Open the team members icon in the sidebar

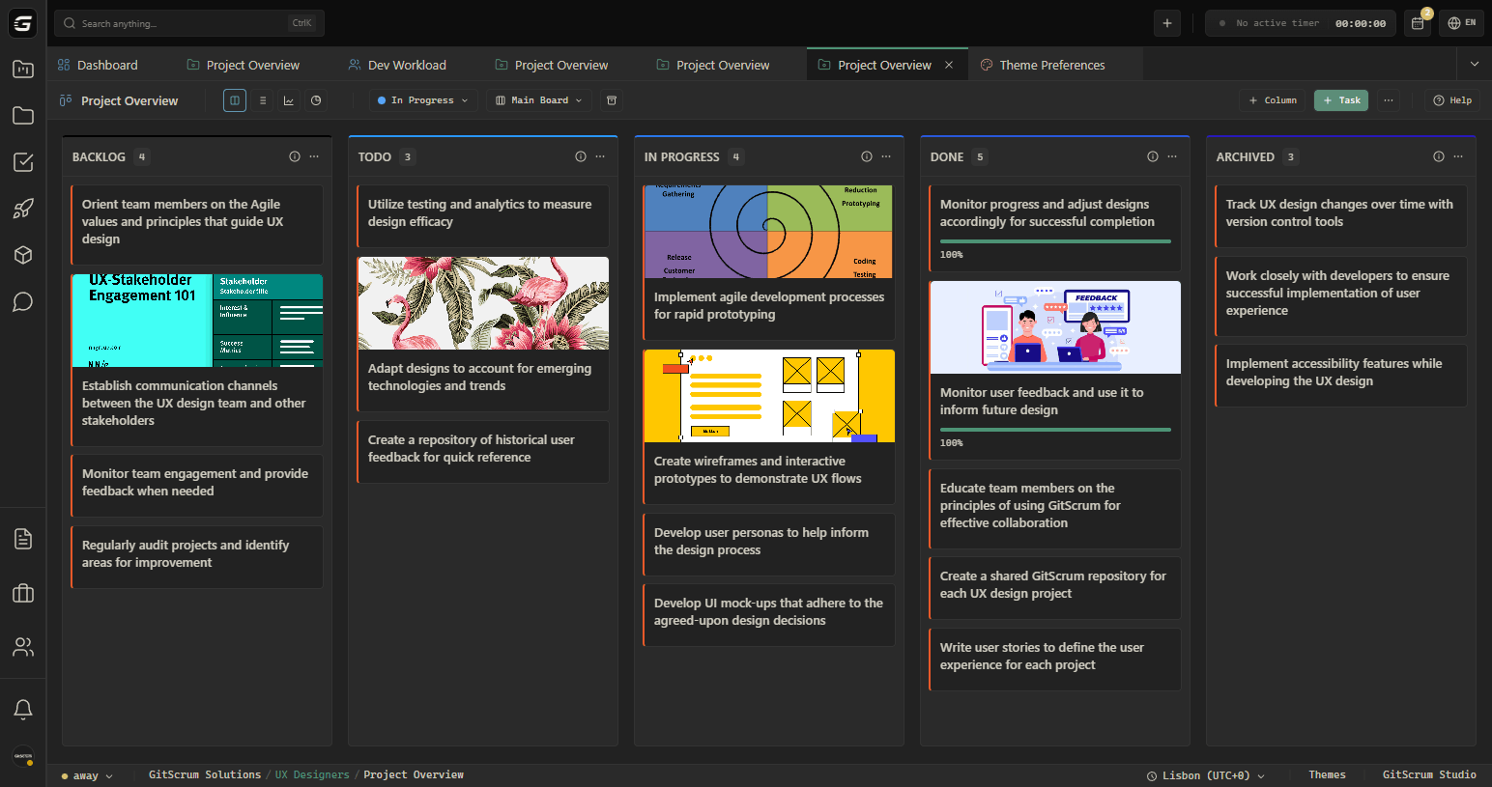(x=22, y=647)
